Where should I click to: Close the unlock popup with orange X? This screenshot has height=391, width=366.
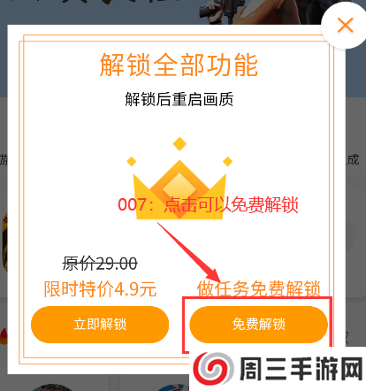tap(345, 25)
